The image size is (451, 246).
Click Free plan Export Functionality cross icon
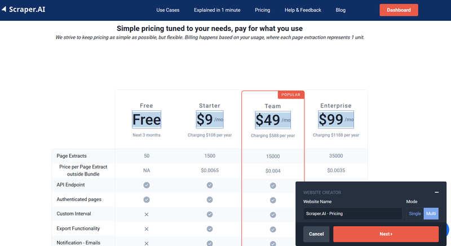(147, 229)
